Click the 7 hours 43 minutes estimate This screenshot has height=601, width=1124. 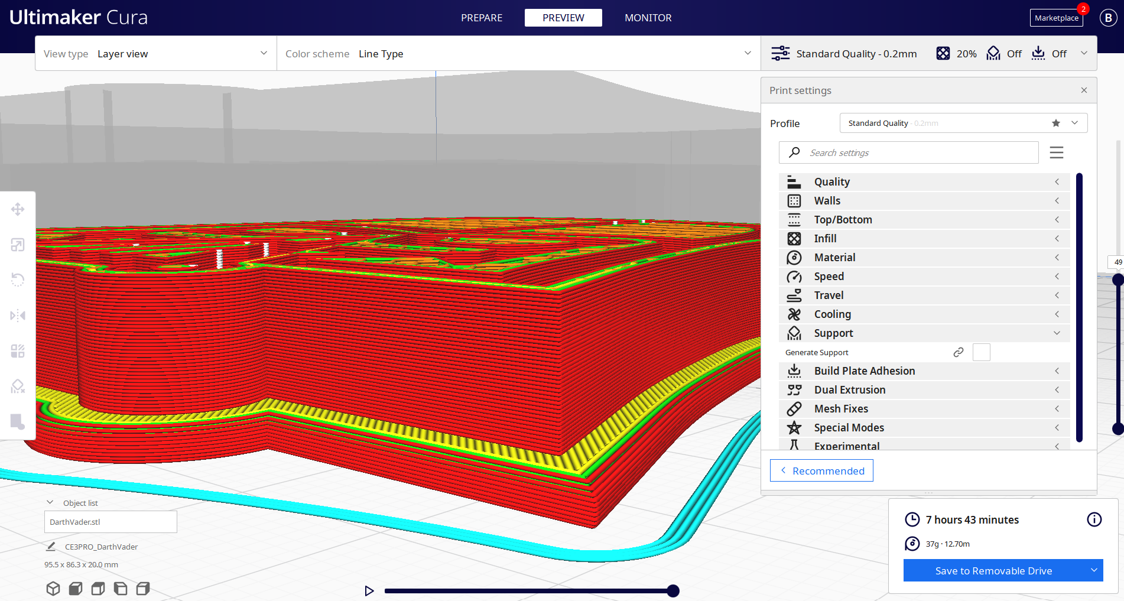(972, 520)
